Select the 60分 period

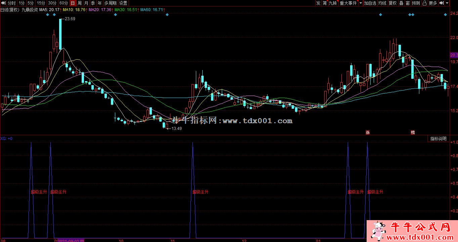[x=64, y=3]
